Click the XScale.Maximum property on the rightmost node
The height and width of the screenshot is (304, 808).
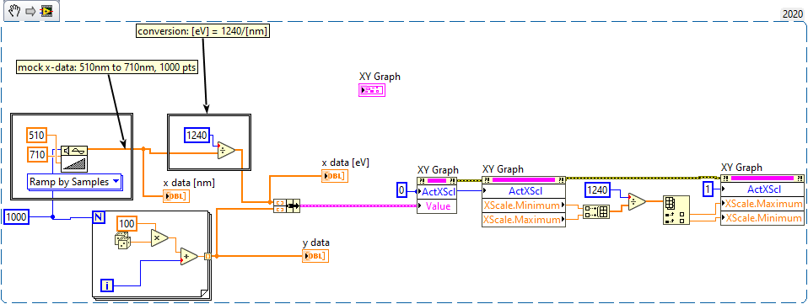pyautogui.click(x=762, y=204)
